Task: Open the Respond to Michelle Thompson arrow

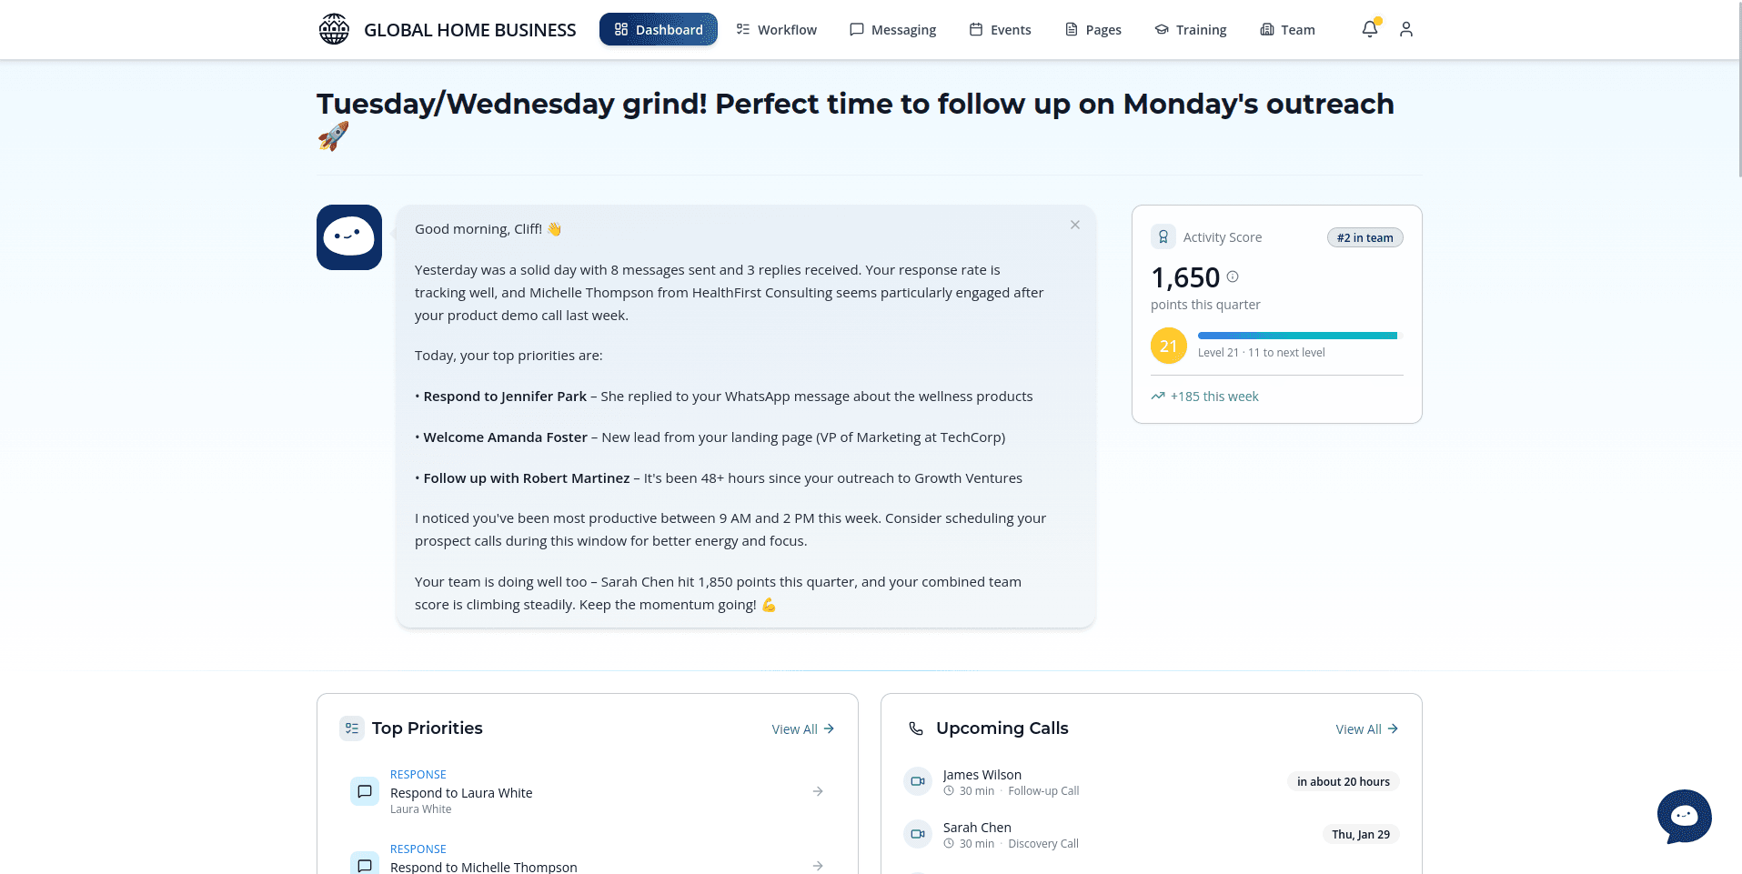Action: pyautogui.click(x=818, y=866)
